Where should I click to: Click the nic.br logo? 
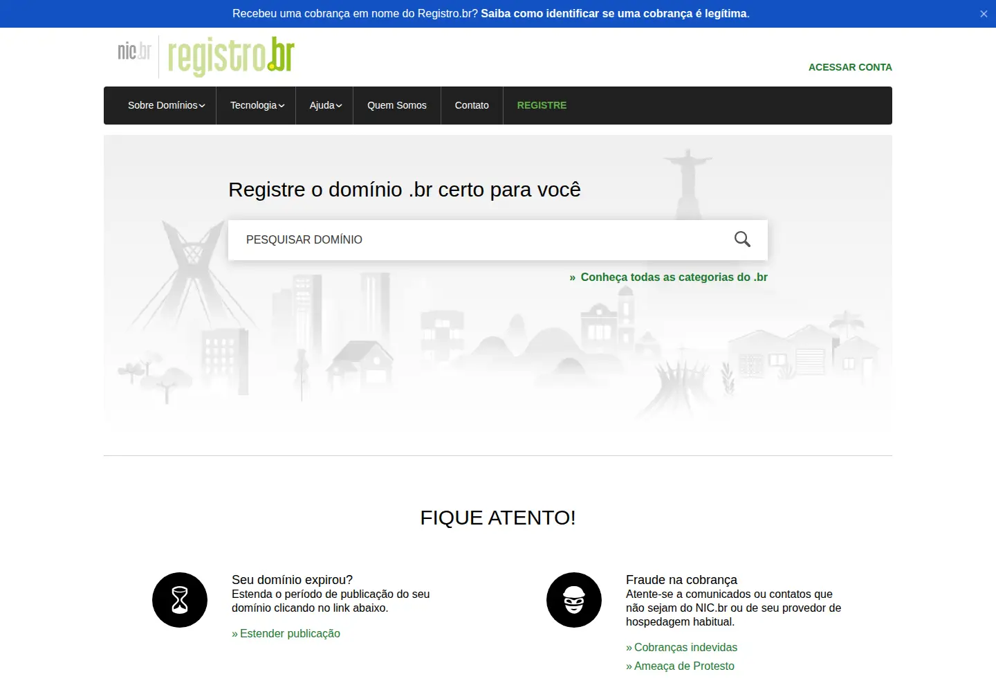[134, 51]
